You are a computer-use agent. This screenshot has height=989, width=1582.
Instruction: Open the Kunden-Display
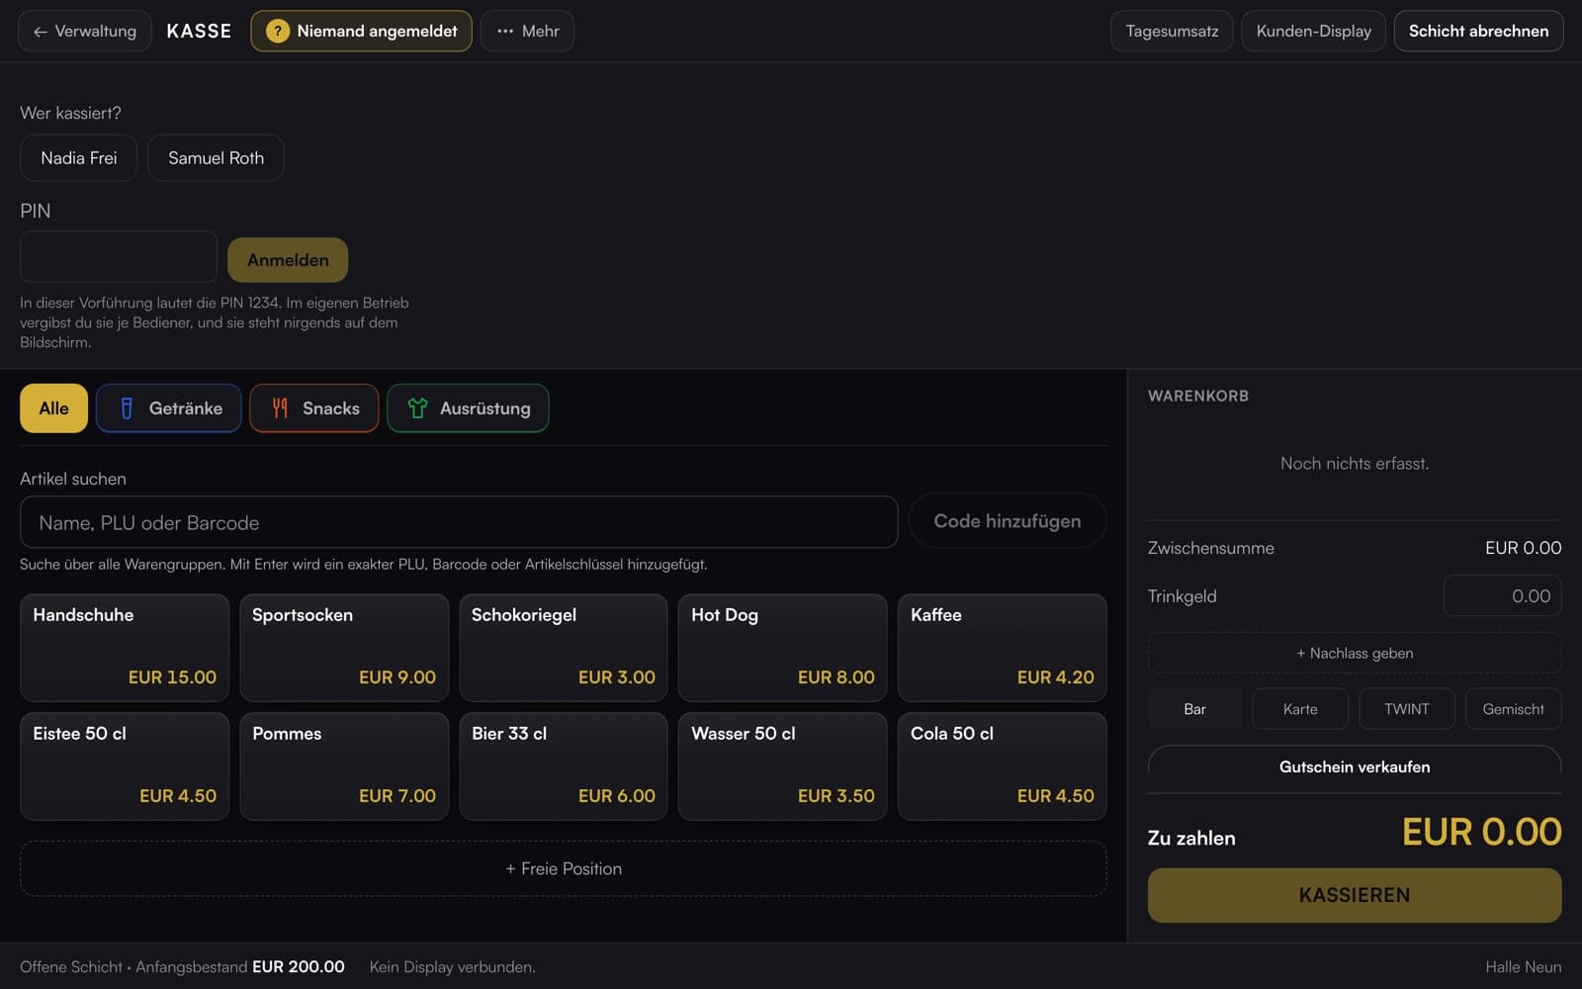click(1313, 31)
